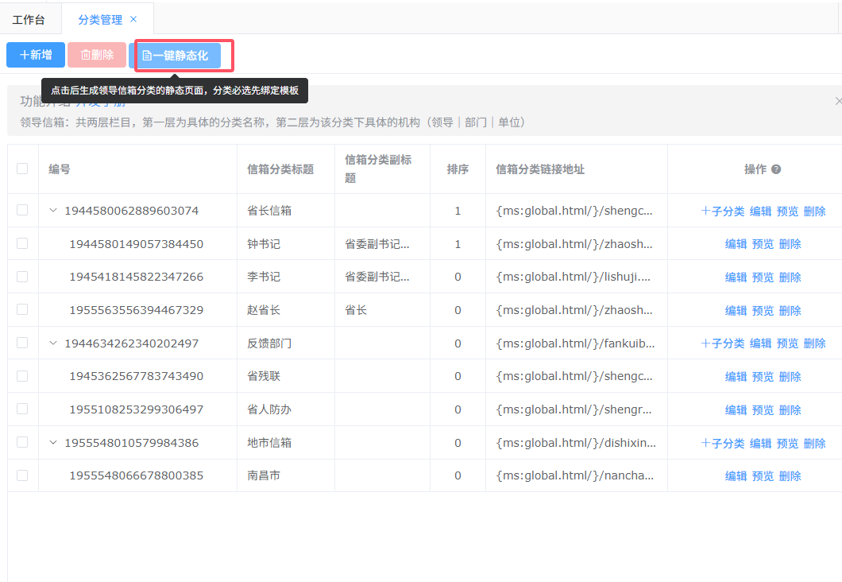Close the 功能介绍 info panel

pos(838,101)
